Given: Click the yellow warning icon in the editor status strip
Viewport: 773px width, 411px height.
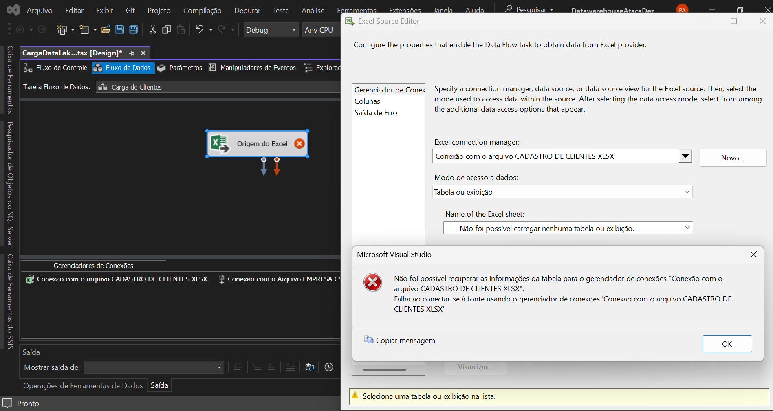Looking at the screenshot, I should [355, 395].
